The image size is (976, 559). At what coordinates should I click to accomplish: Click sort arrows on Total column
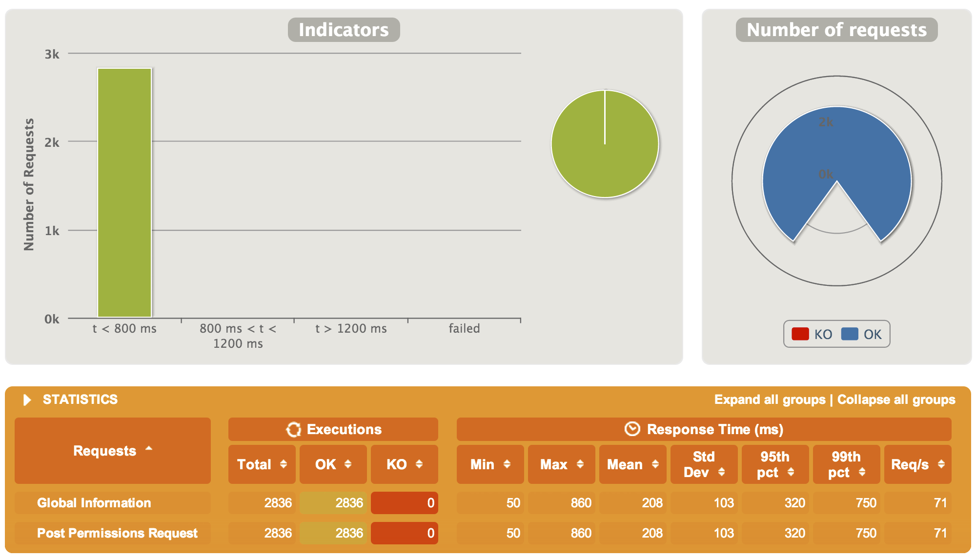point(284,464)
